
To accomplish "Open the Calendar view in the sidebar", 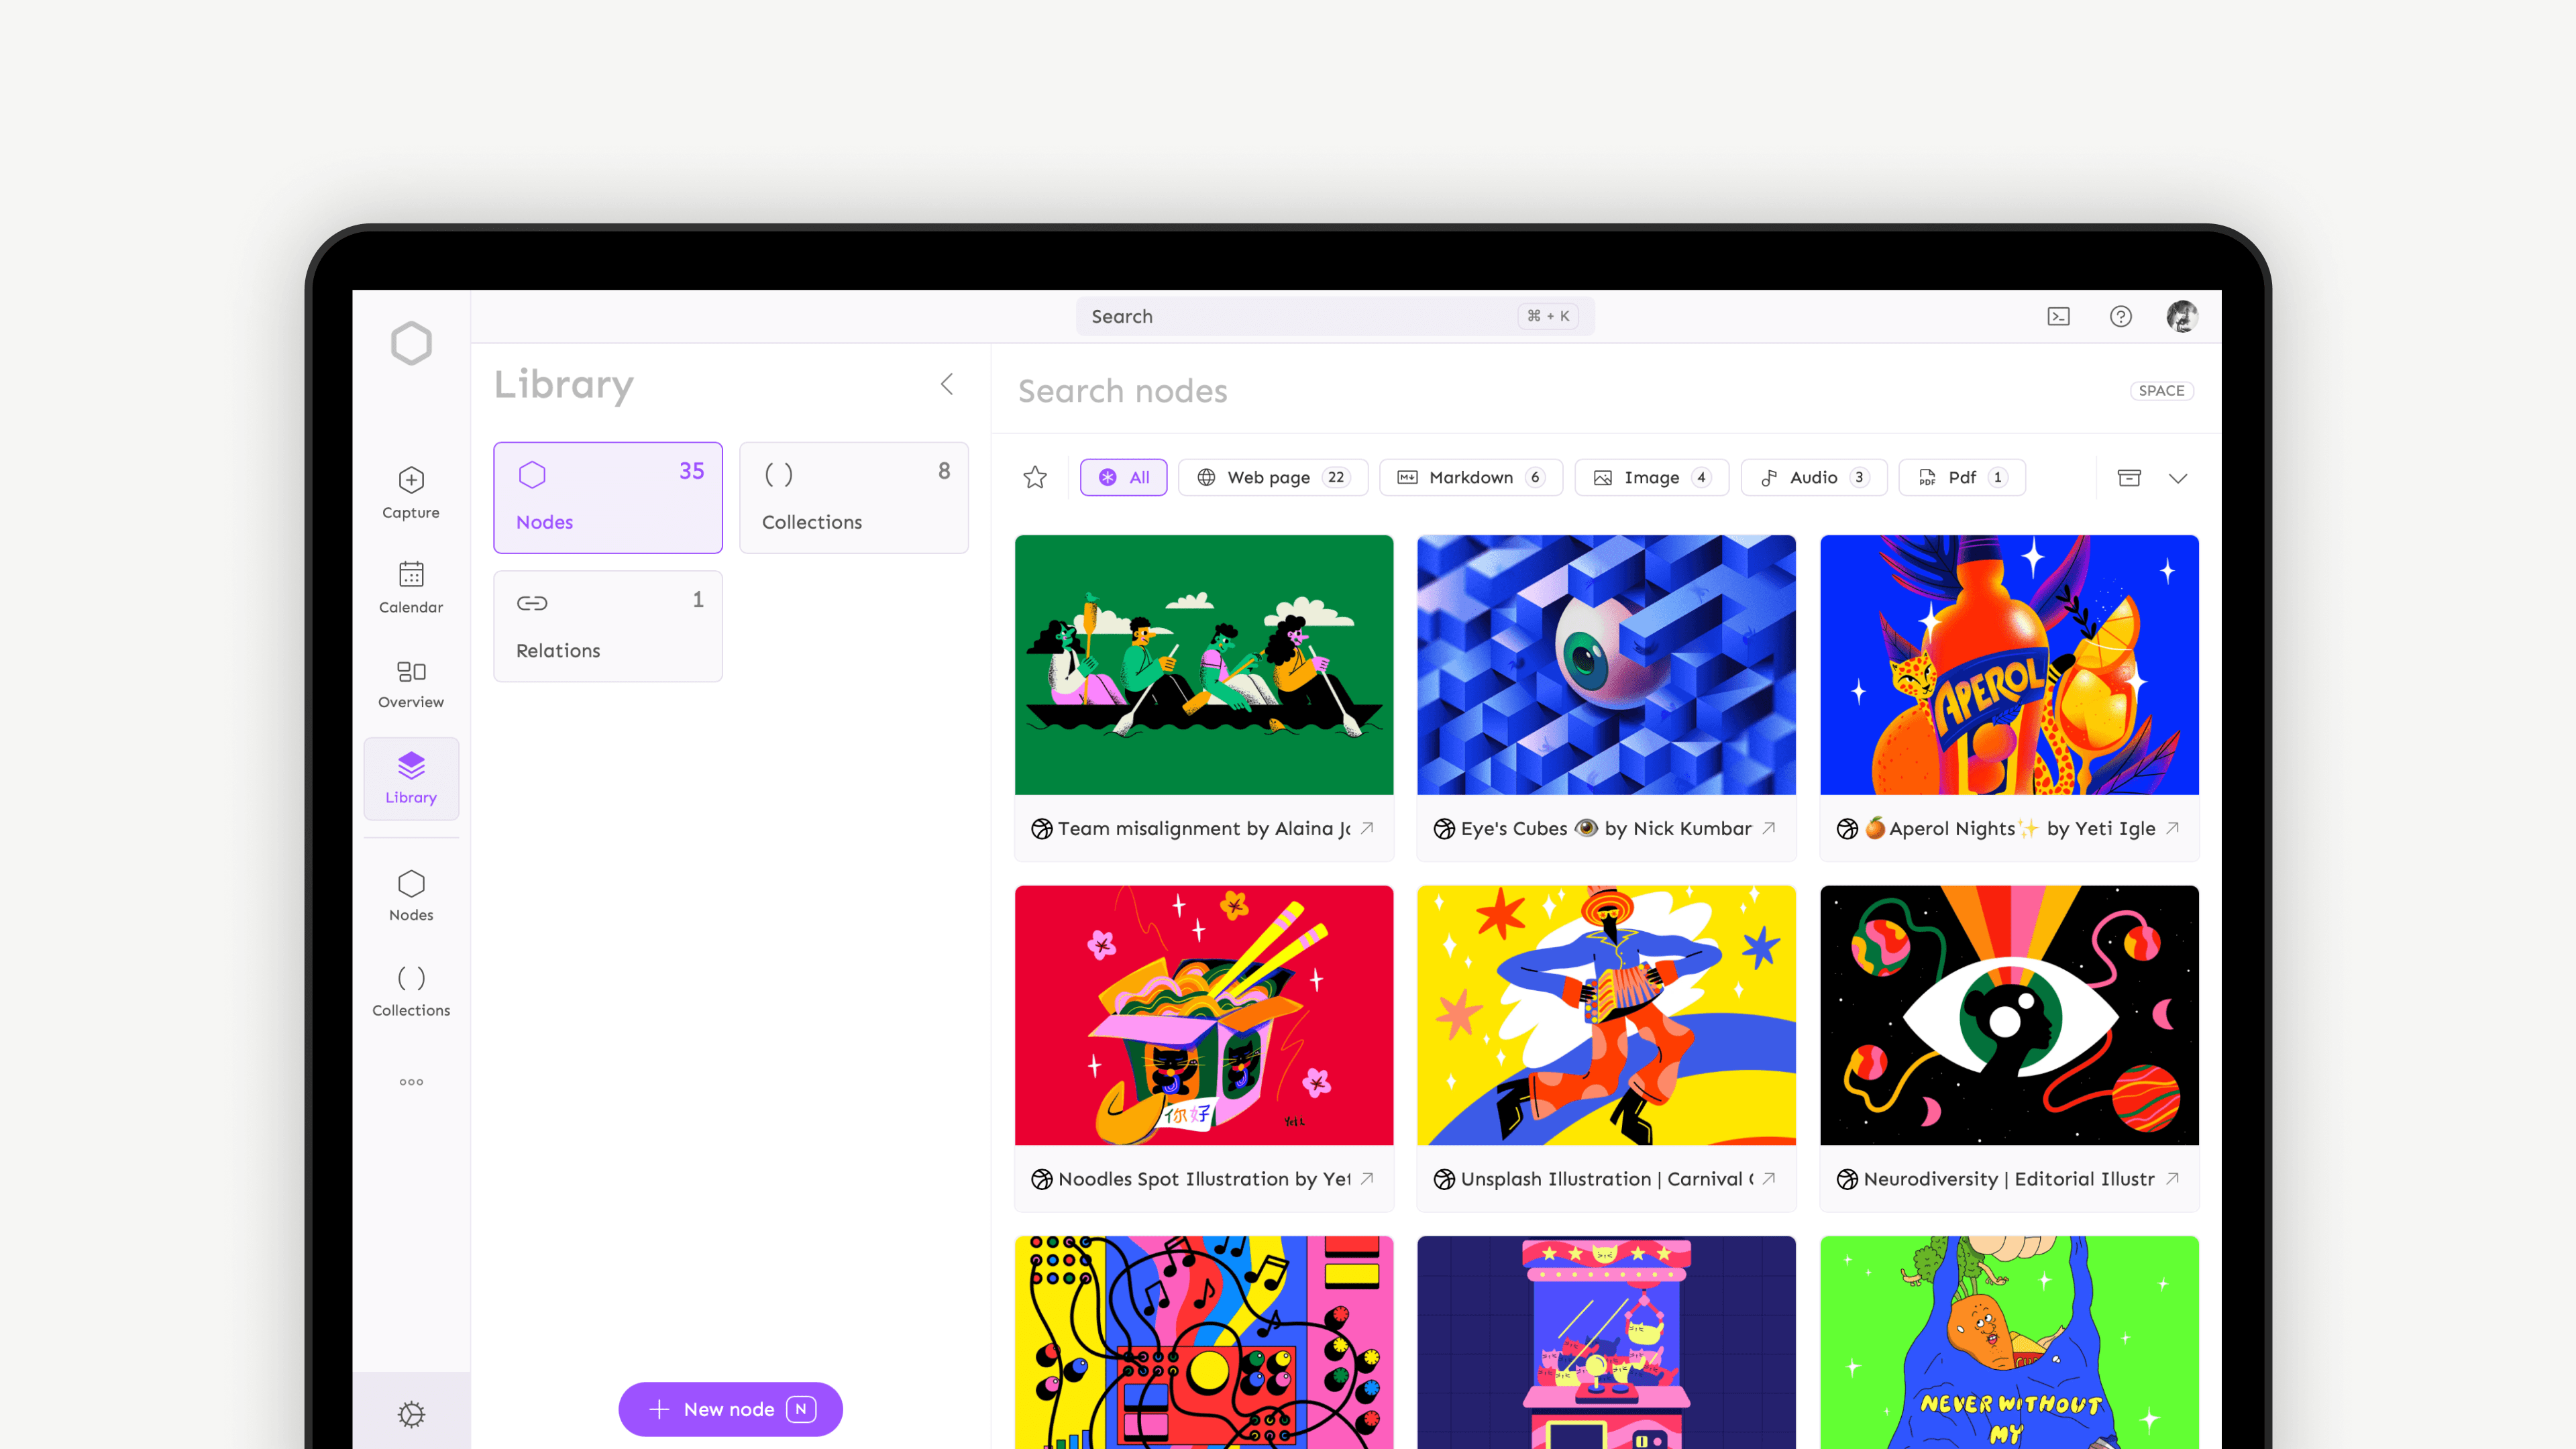I will pos(411,587).
